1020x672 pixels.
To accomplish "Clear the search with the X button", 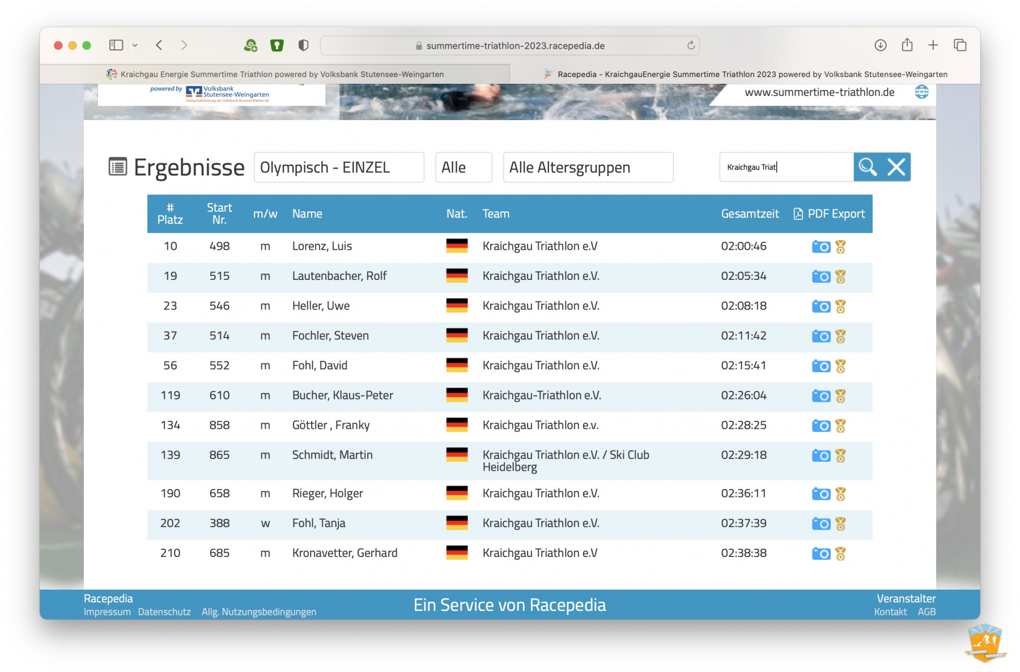I will pyautogui.click(x=896, y=167).
